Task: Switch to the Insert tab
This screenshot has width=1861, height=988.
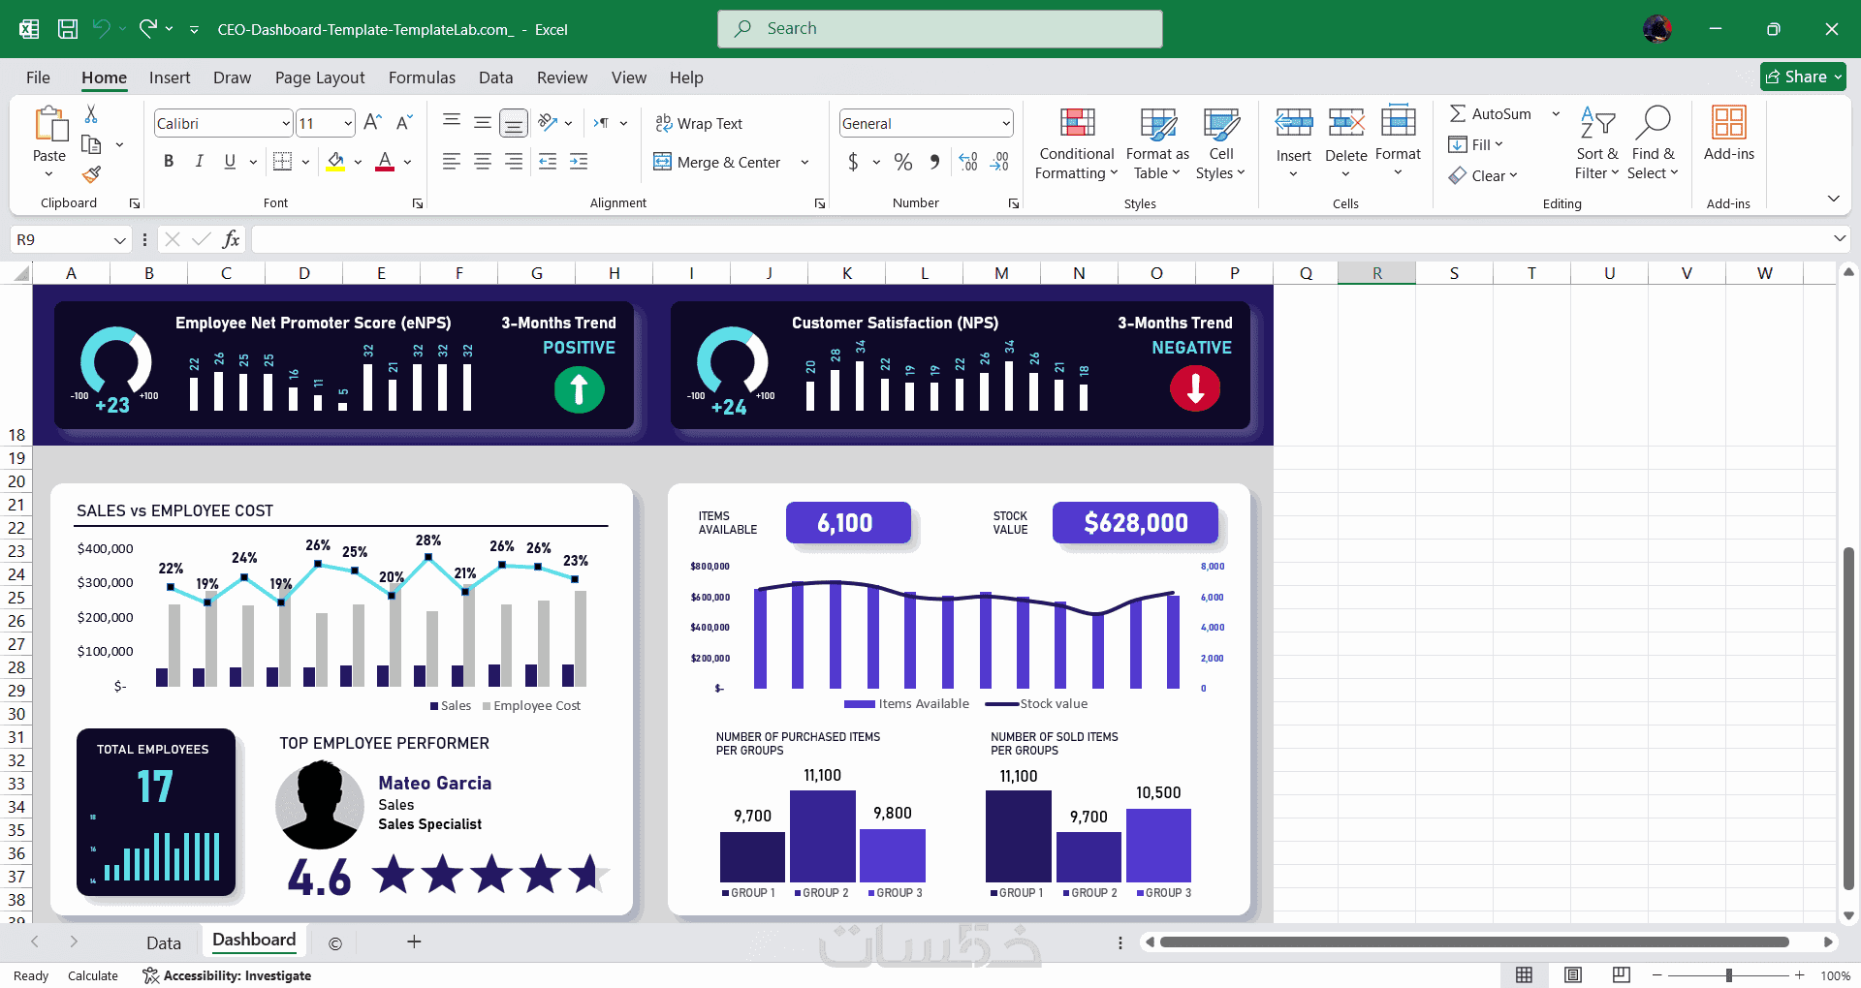Action: pyautogui.click(x=170, y=77)
